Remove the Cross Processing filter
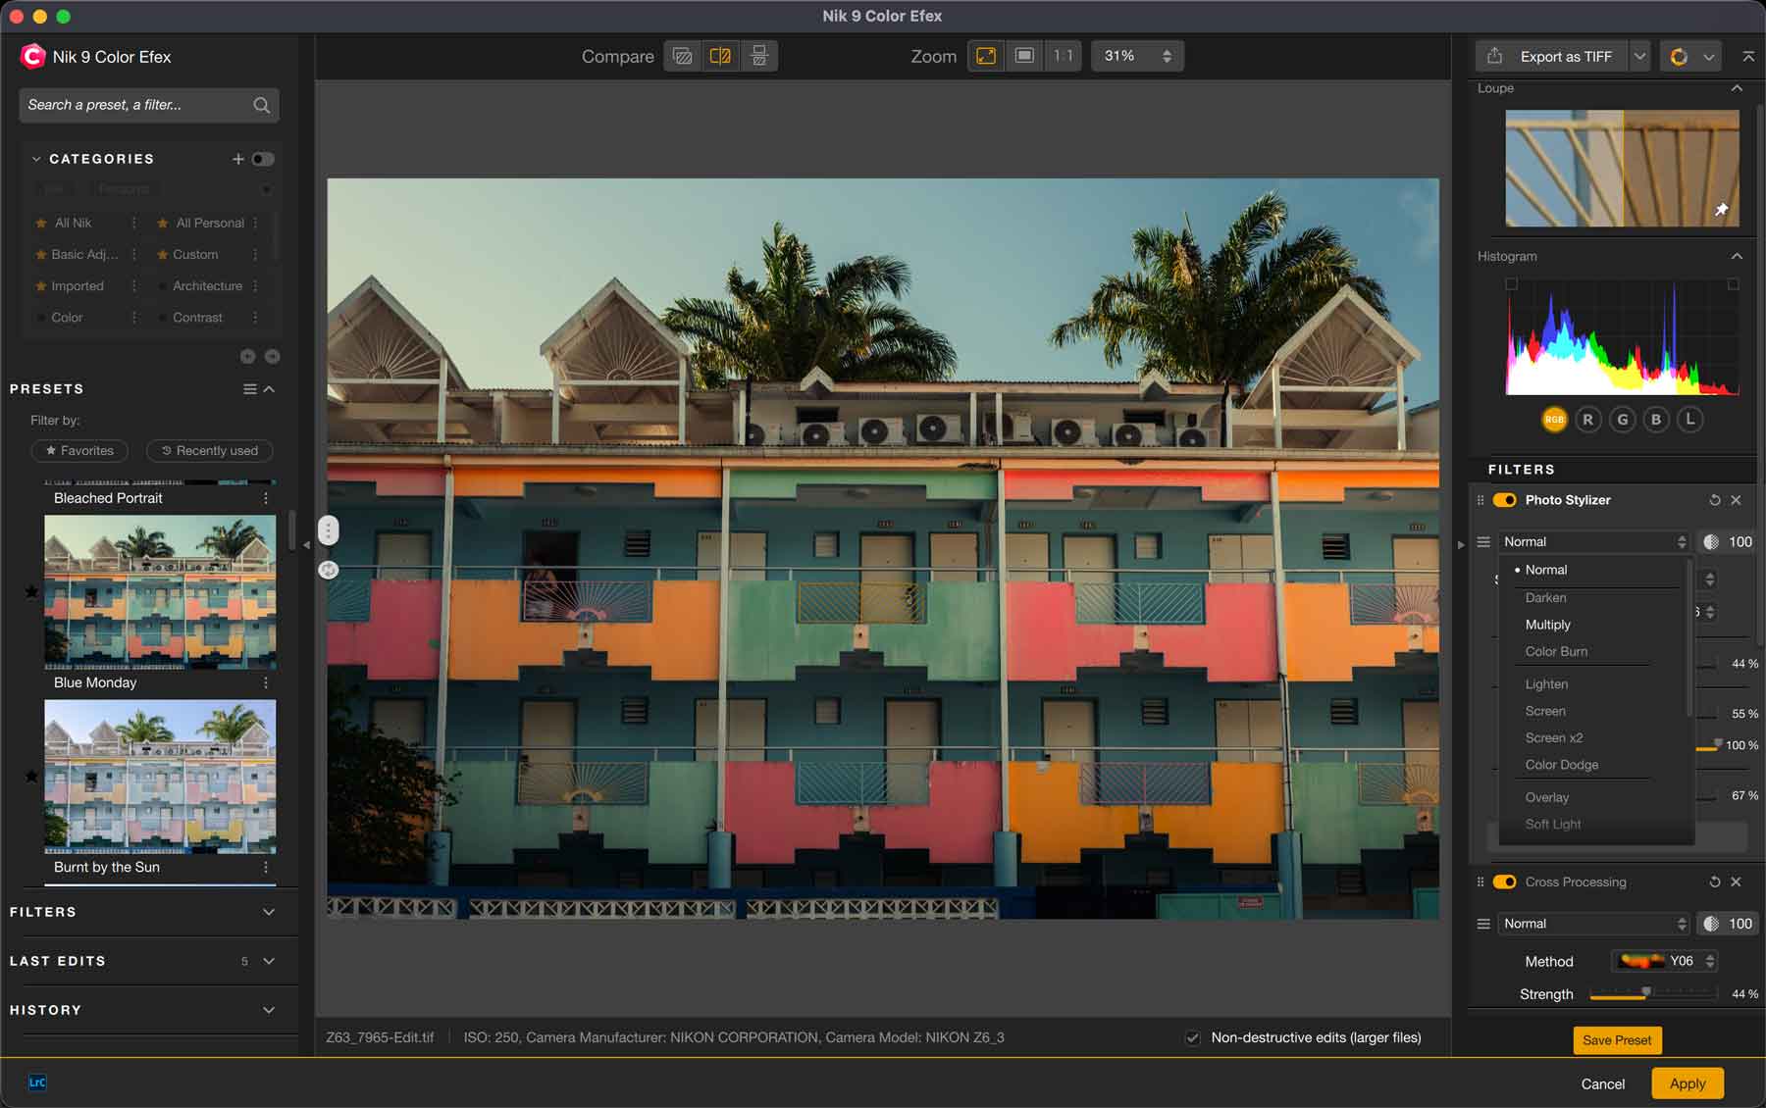 [x=1736, y=881]
